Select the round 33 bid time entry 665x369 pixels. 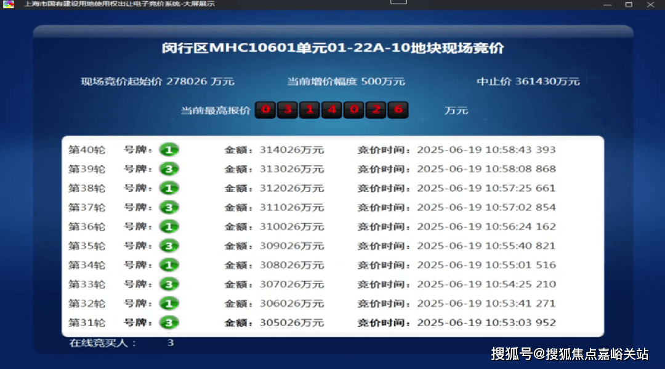click(x=486, y=285)
